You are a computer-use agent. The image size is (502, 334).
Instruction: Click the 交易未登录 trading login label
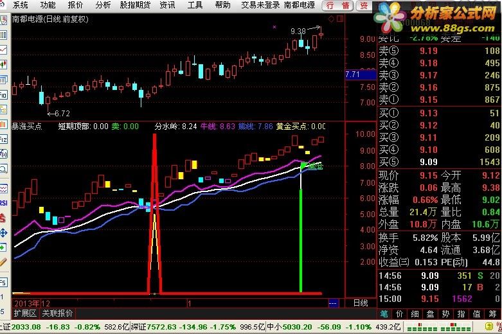point(260,4)
